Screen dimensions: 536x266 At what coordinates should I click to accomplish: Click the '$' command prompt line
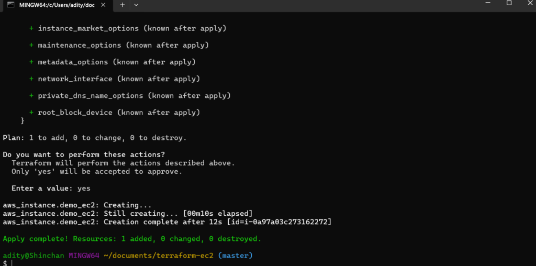5,263
